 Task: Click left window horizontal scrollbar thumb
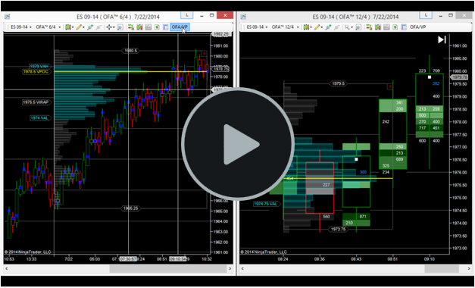[x=168, y=268]
